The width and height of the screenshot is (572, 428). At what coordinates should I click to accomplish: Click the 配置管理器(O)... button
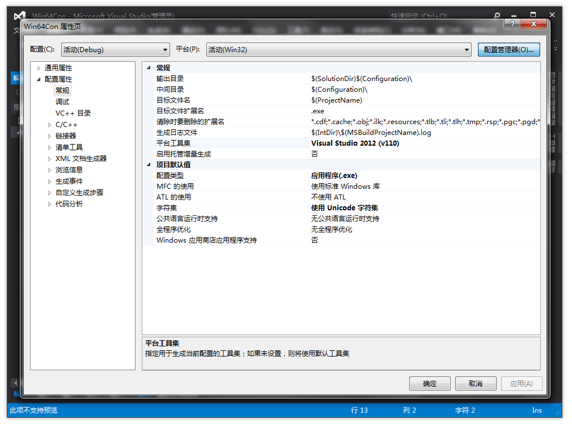[509, 50]
